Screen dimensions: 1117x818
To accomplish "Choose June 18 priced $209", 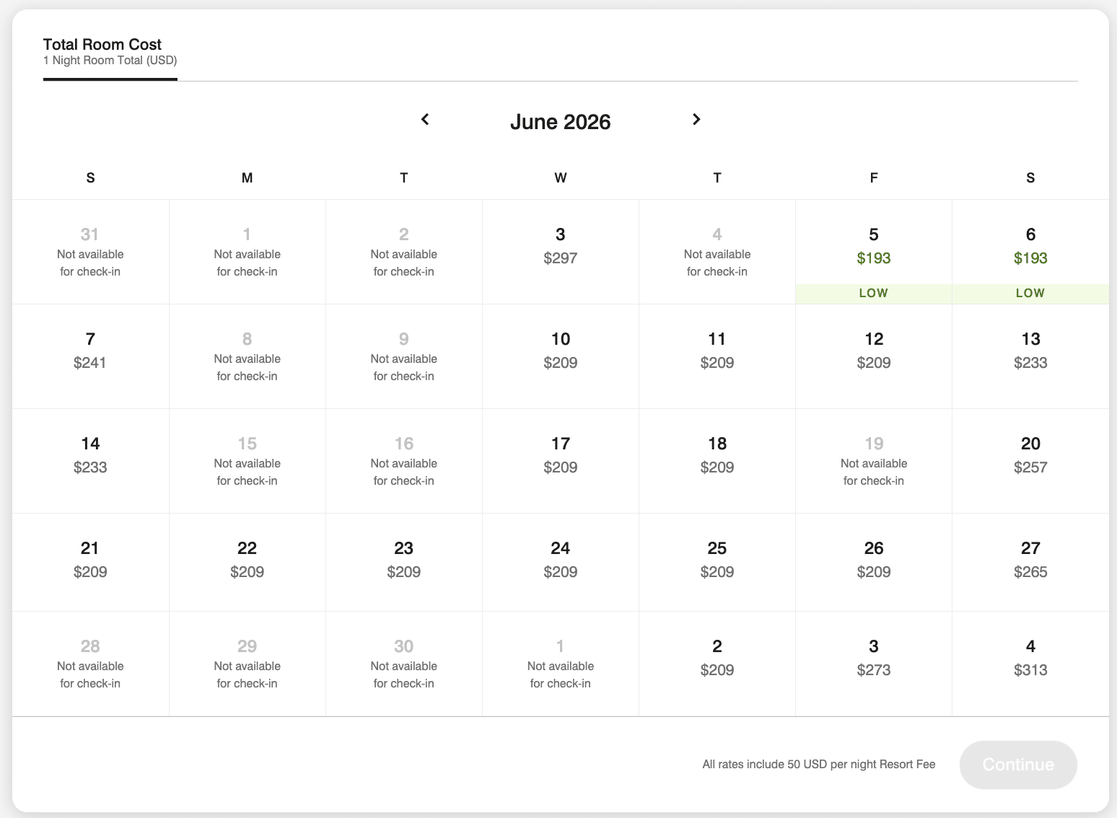I will click(717, 461).
